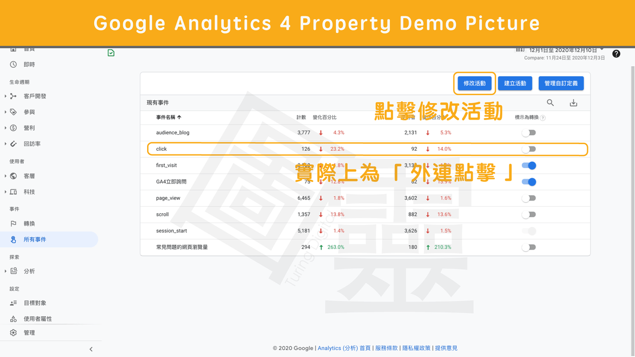Click the scroll event name
Viewport: 635px width, 357px height.
tap(162, 215)
